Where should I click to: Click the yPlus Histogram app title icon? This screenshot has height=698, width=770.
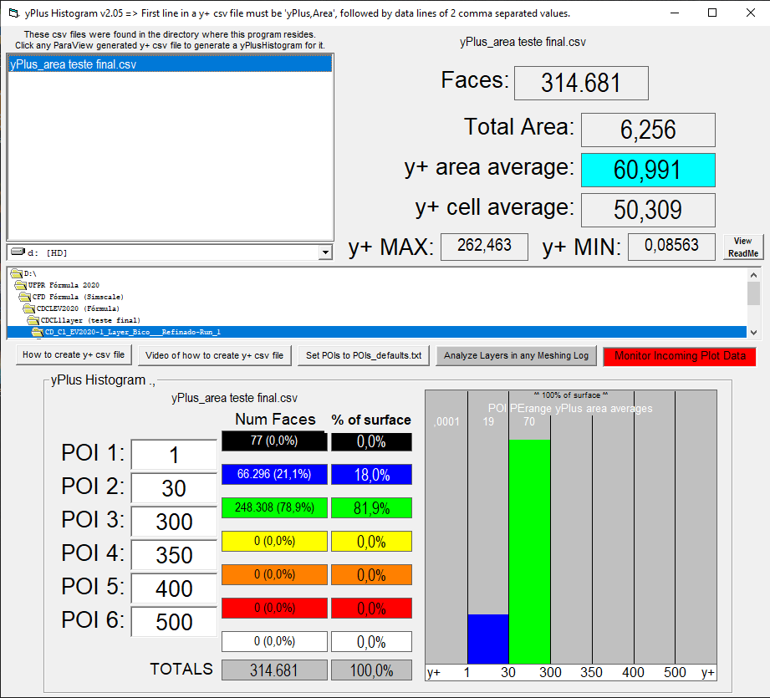click(13, 13)
